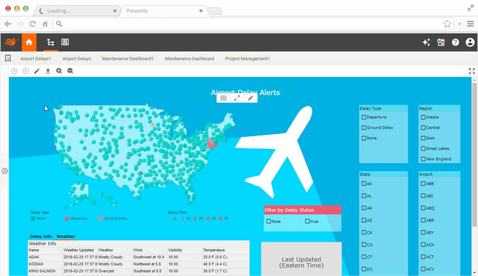
Task: Click the large pink delay marker on map
Action: (211, 143)
